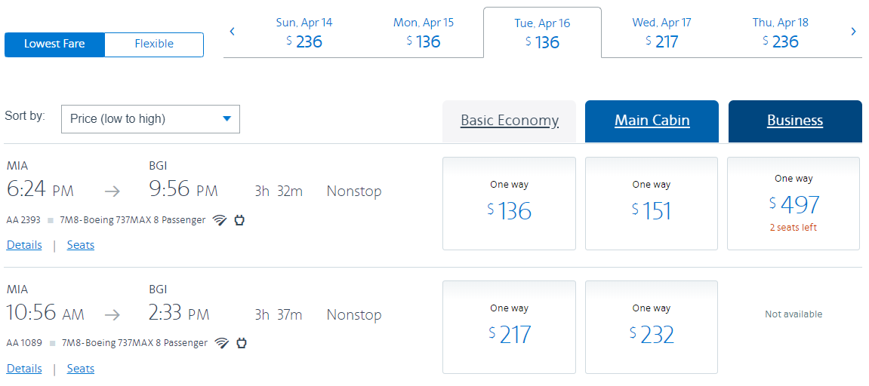Choose the Wed, Apr 17 date tab
Viewport: 869px width, 386px height.
(662, 32)
